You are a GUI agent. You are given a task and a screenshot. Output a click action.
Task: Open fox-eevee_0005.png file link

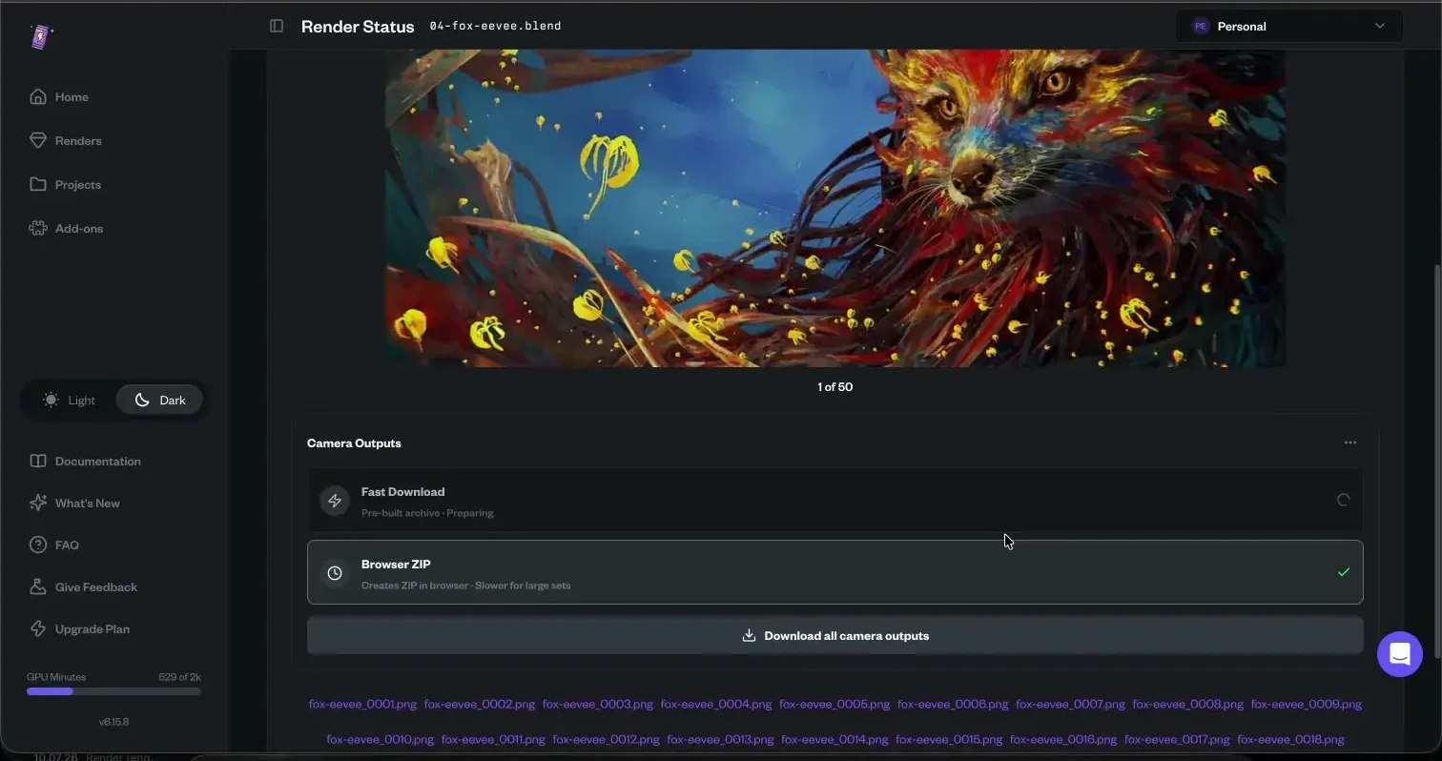(834, 704)
